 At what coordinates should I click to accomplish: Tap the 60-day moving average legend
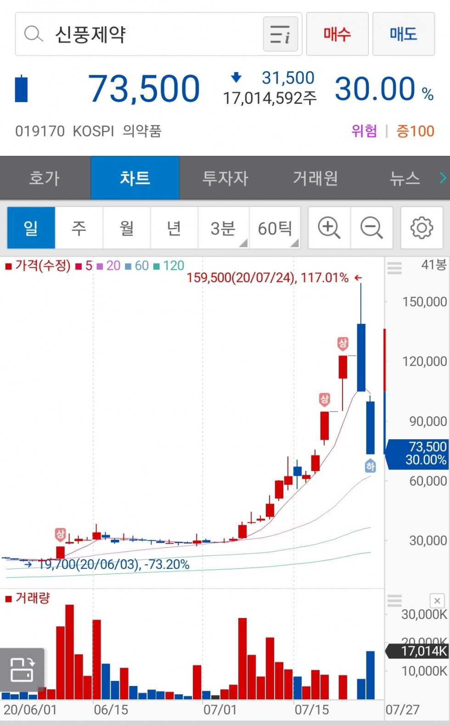[137, 266]
